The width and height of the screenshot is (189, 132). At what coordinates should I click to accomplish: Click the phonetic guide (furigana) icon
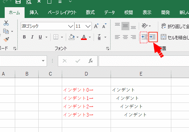pyautogui.click(x=99, y=37)
